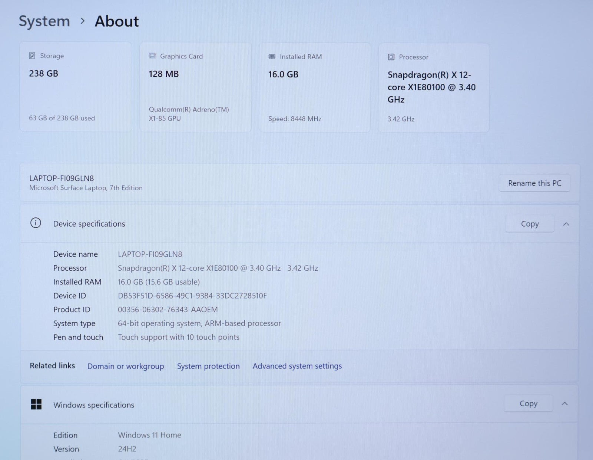Open the Graphics Card 128 MB card
Screen dimensions: 593x460
[195, 87]
